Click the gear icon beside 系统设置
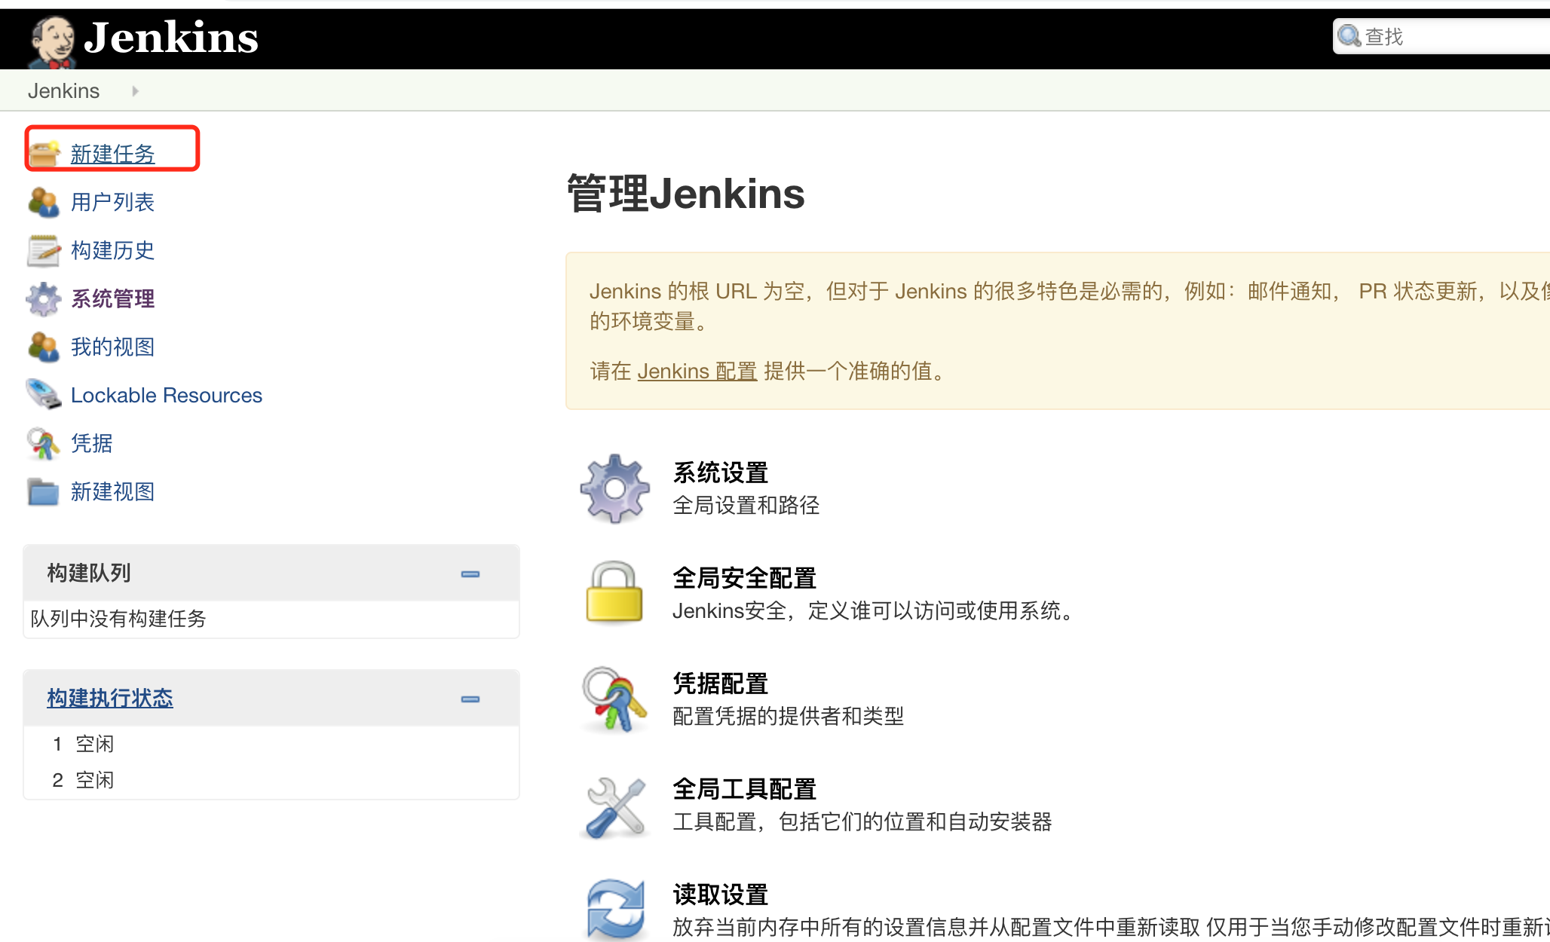Image resolution: width=1550 pixels, height=942 pixels. [614, 488]
